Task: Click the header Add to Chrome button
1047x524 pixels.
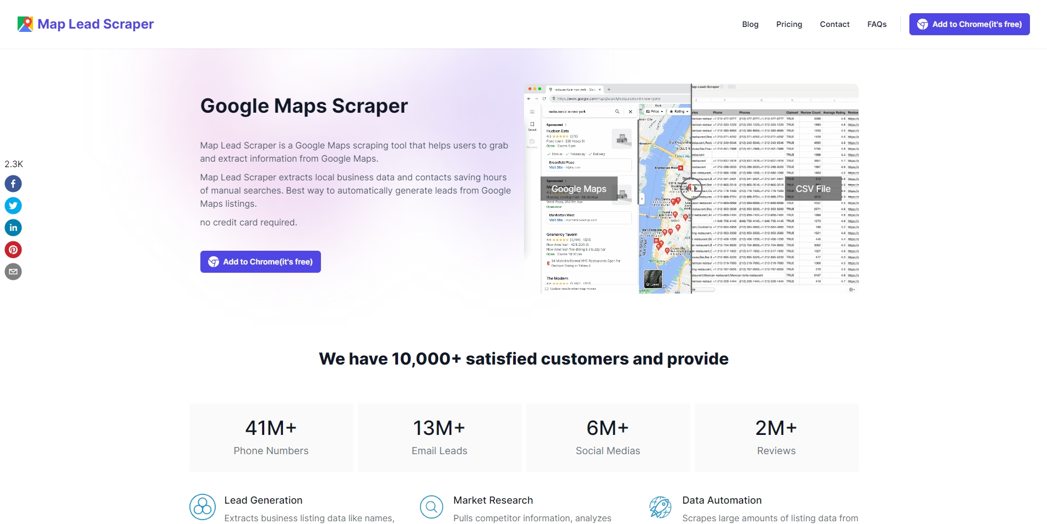Action: [x=969, y=24]
